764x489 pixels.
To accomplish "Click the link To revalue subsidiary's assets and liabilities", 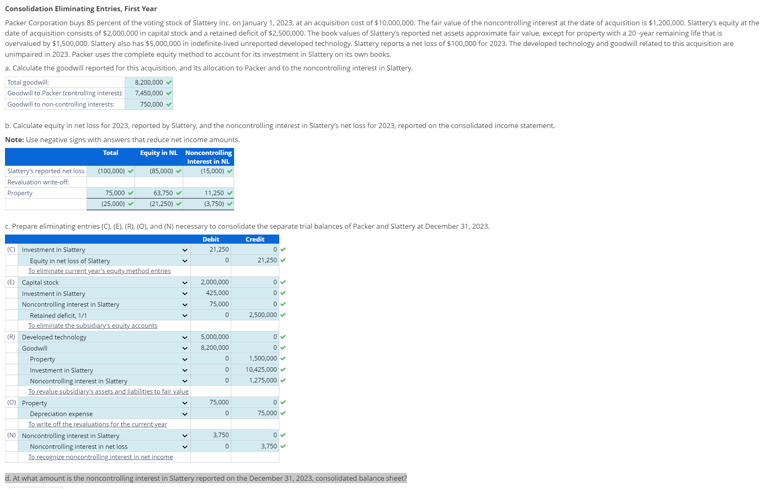I will click(109, 391).
